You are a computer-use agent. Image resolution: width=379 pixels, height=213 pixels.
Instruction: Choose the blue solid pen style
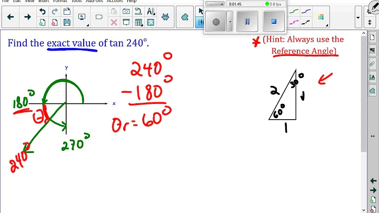pos(306,12)
